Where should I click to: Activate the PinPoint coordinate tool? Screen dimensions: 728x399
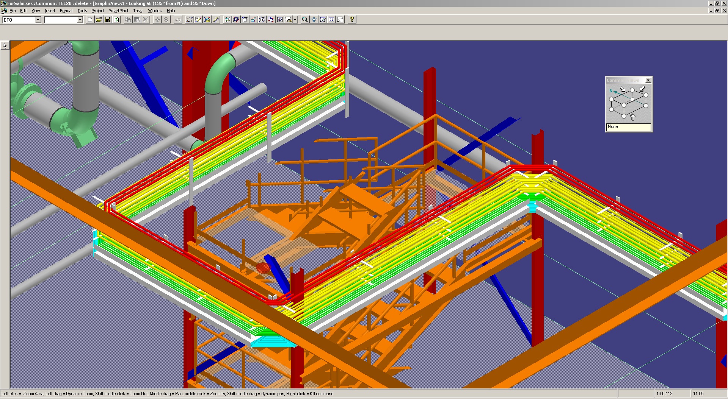(189, 20)
